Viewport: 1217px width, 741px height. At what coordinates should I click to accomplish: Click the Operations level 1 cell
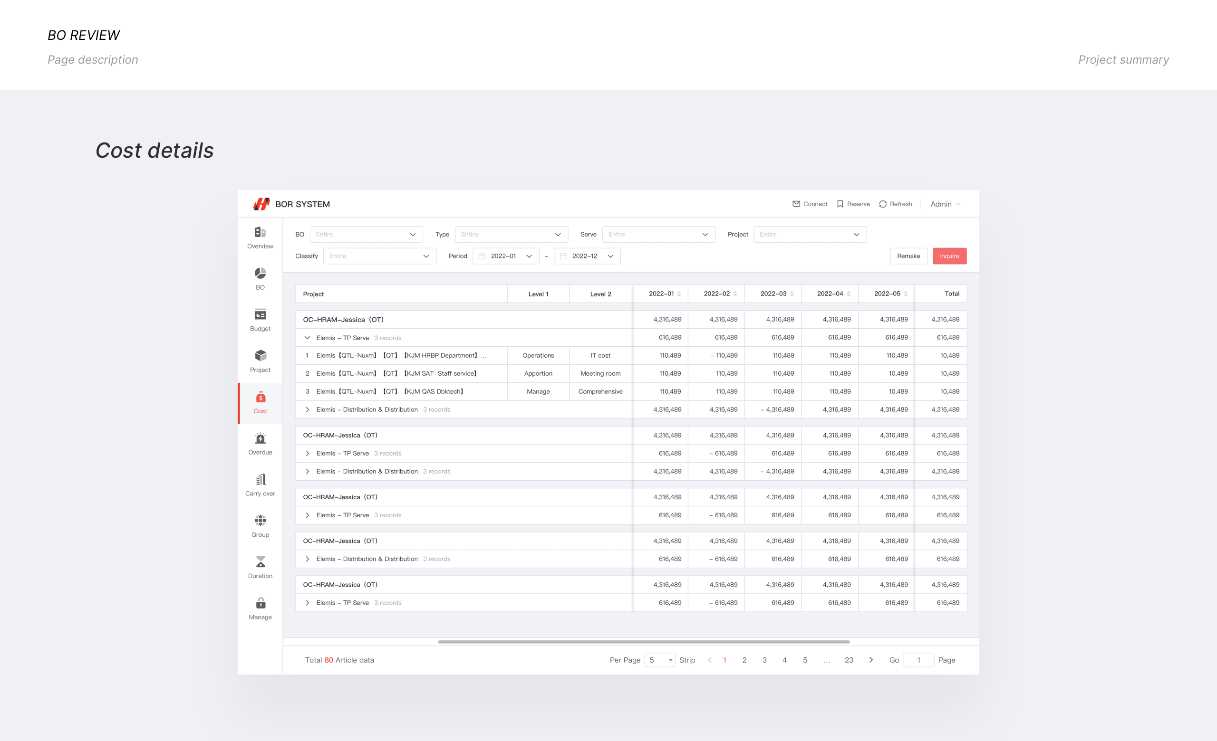coord(538,355)
